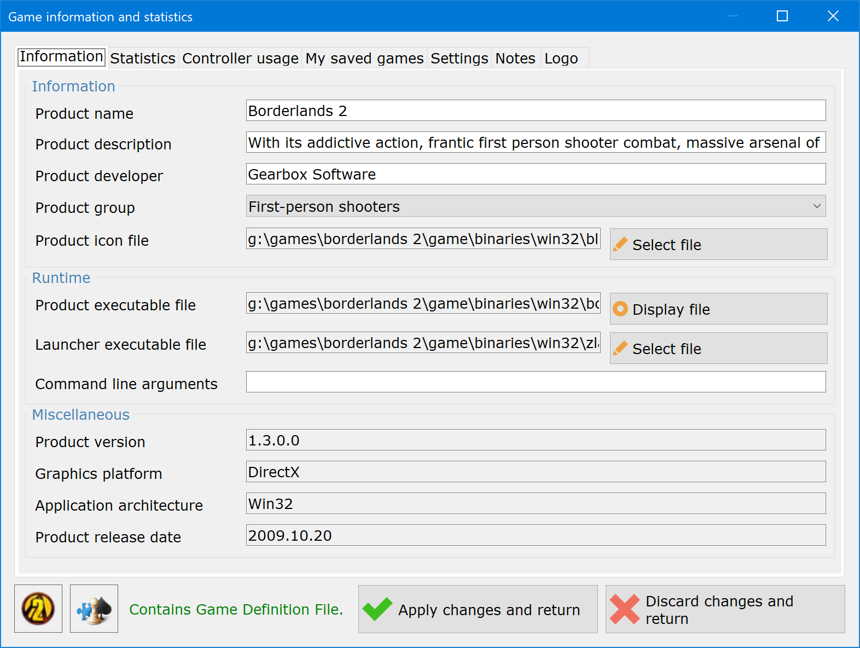Click the Borderlands 2 game logo icon
The image size is (860, 648).
[x=38, y=609]
